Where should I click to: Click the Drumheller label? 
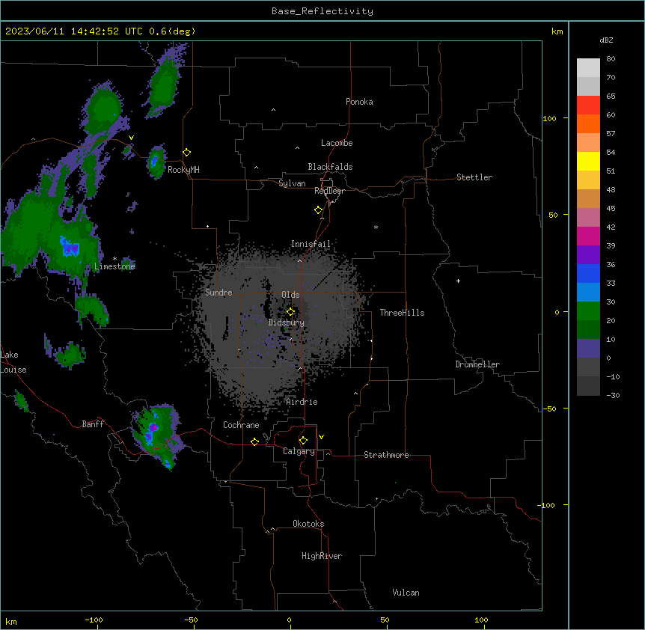click(477, 364)
